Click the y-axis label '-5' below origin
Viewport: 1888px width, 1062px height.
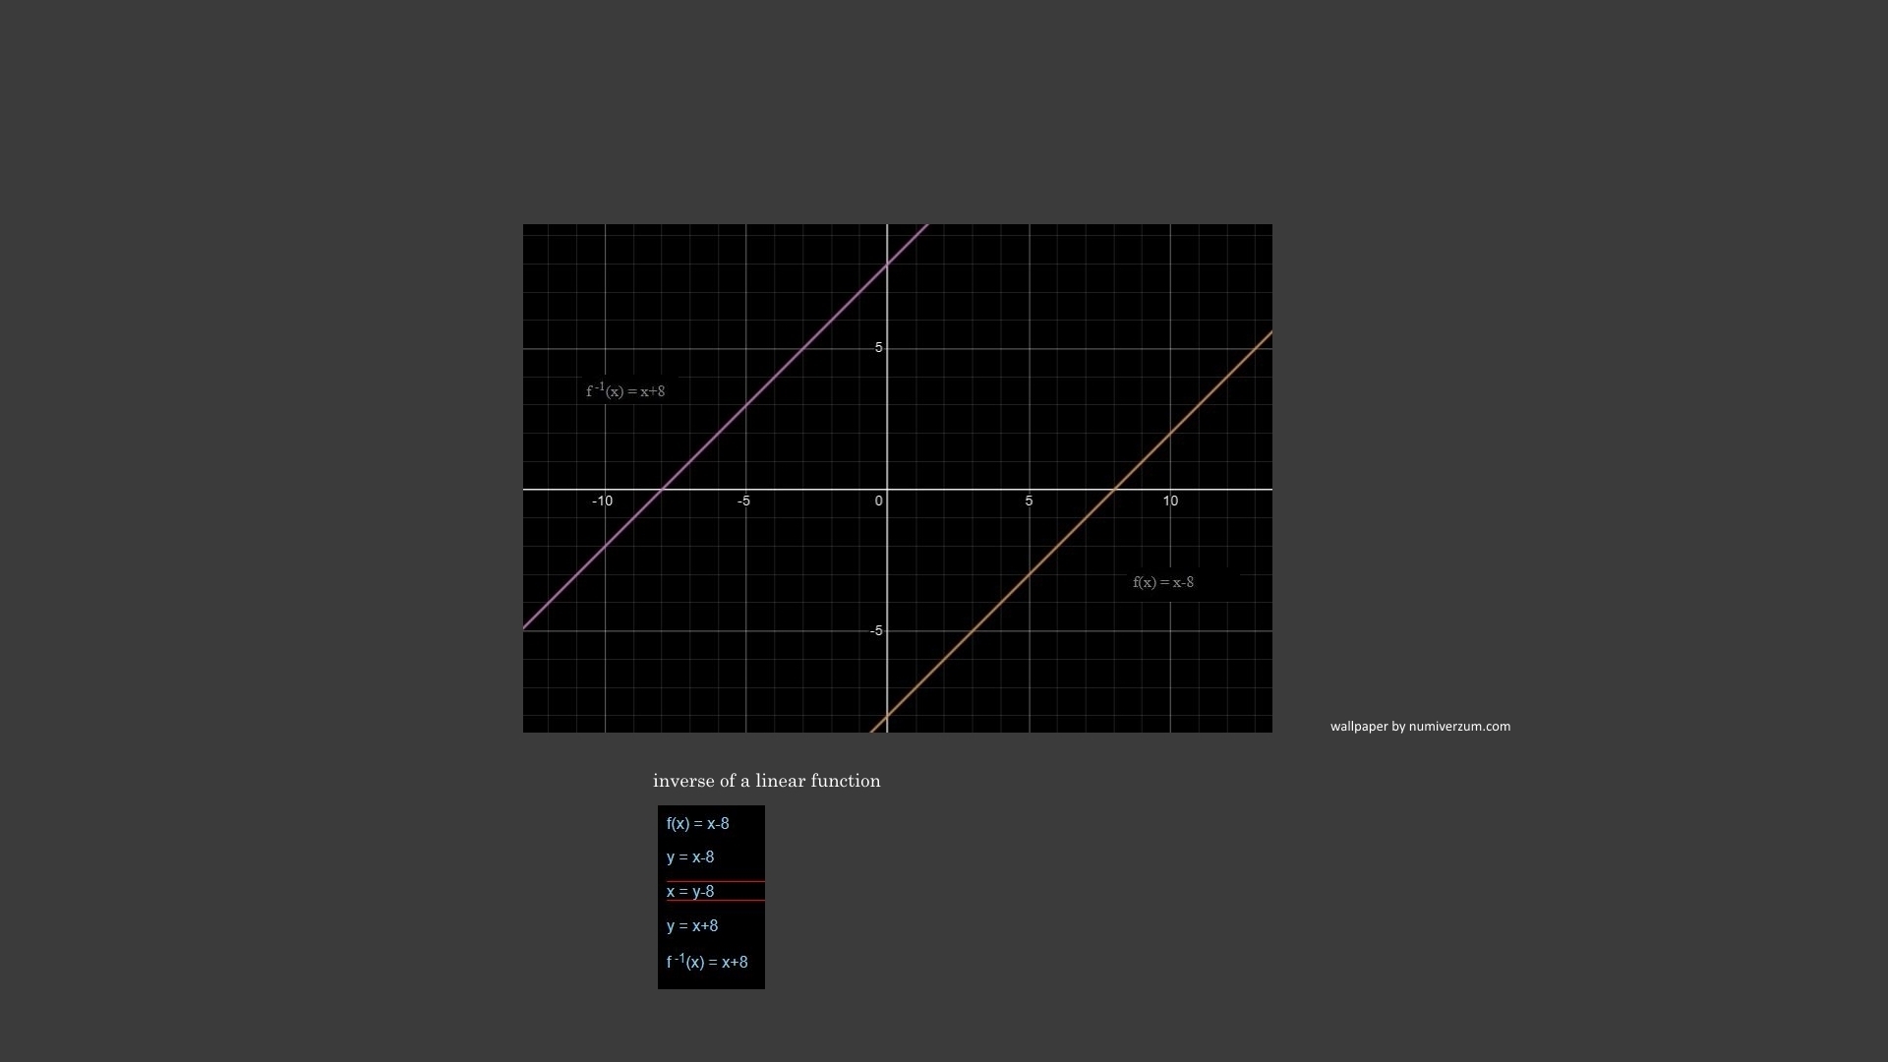pos(876,630)
